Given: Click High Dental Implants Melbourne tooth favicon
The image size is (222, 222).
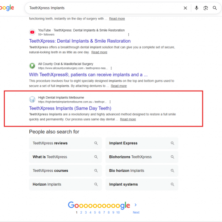Looking at the screenshot, I should pos(32,99).
